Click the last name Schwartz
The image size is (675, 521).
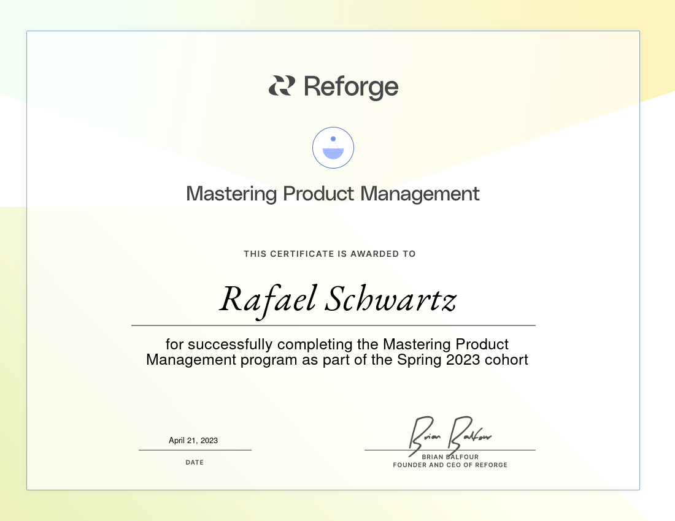tap(390, 300)
